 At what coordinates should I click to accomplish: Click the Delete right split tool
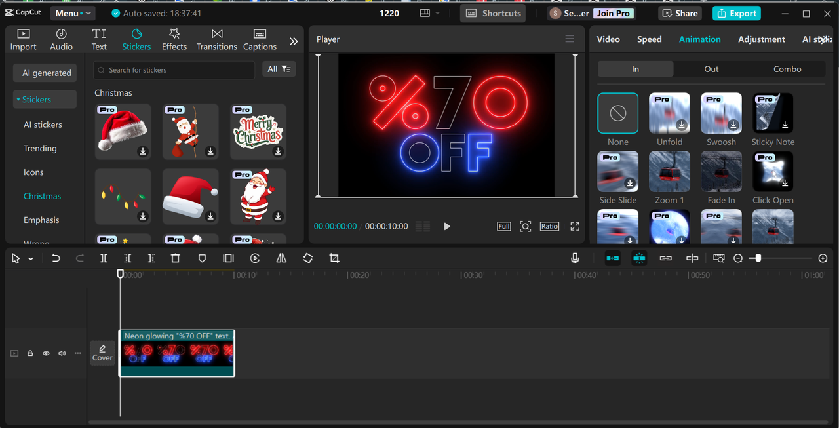click(151, 258)
